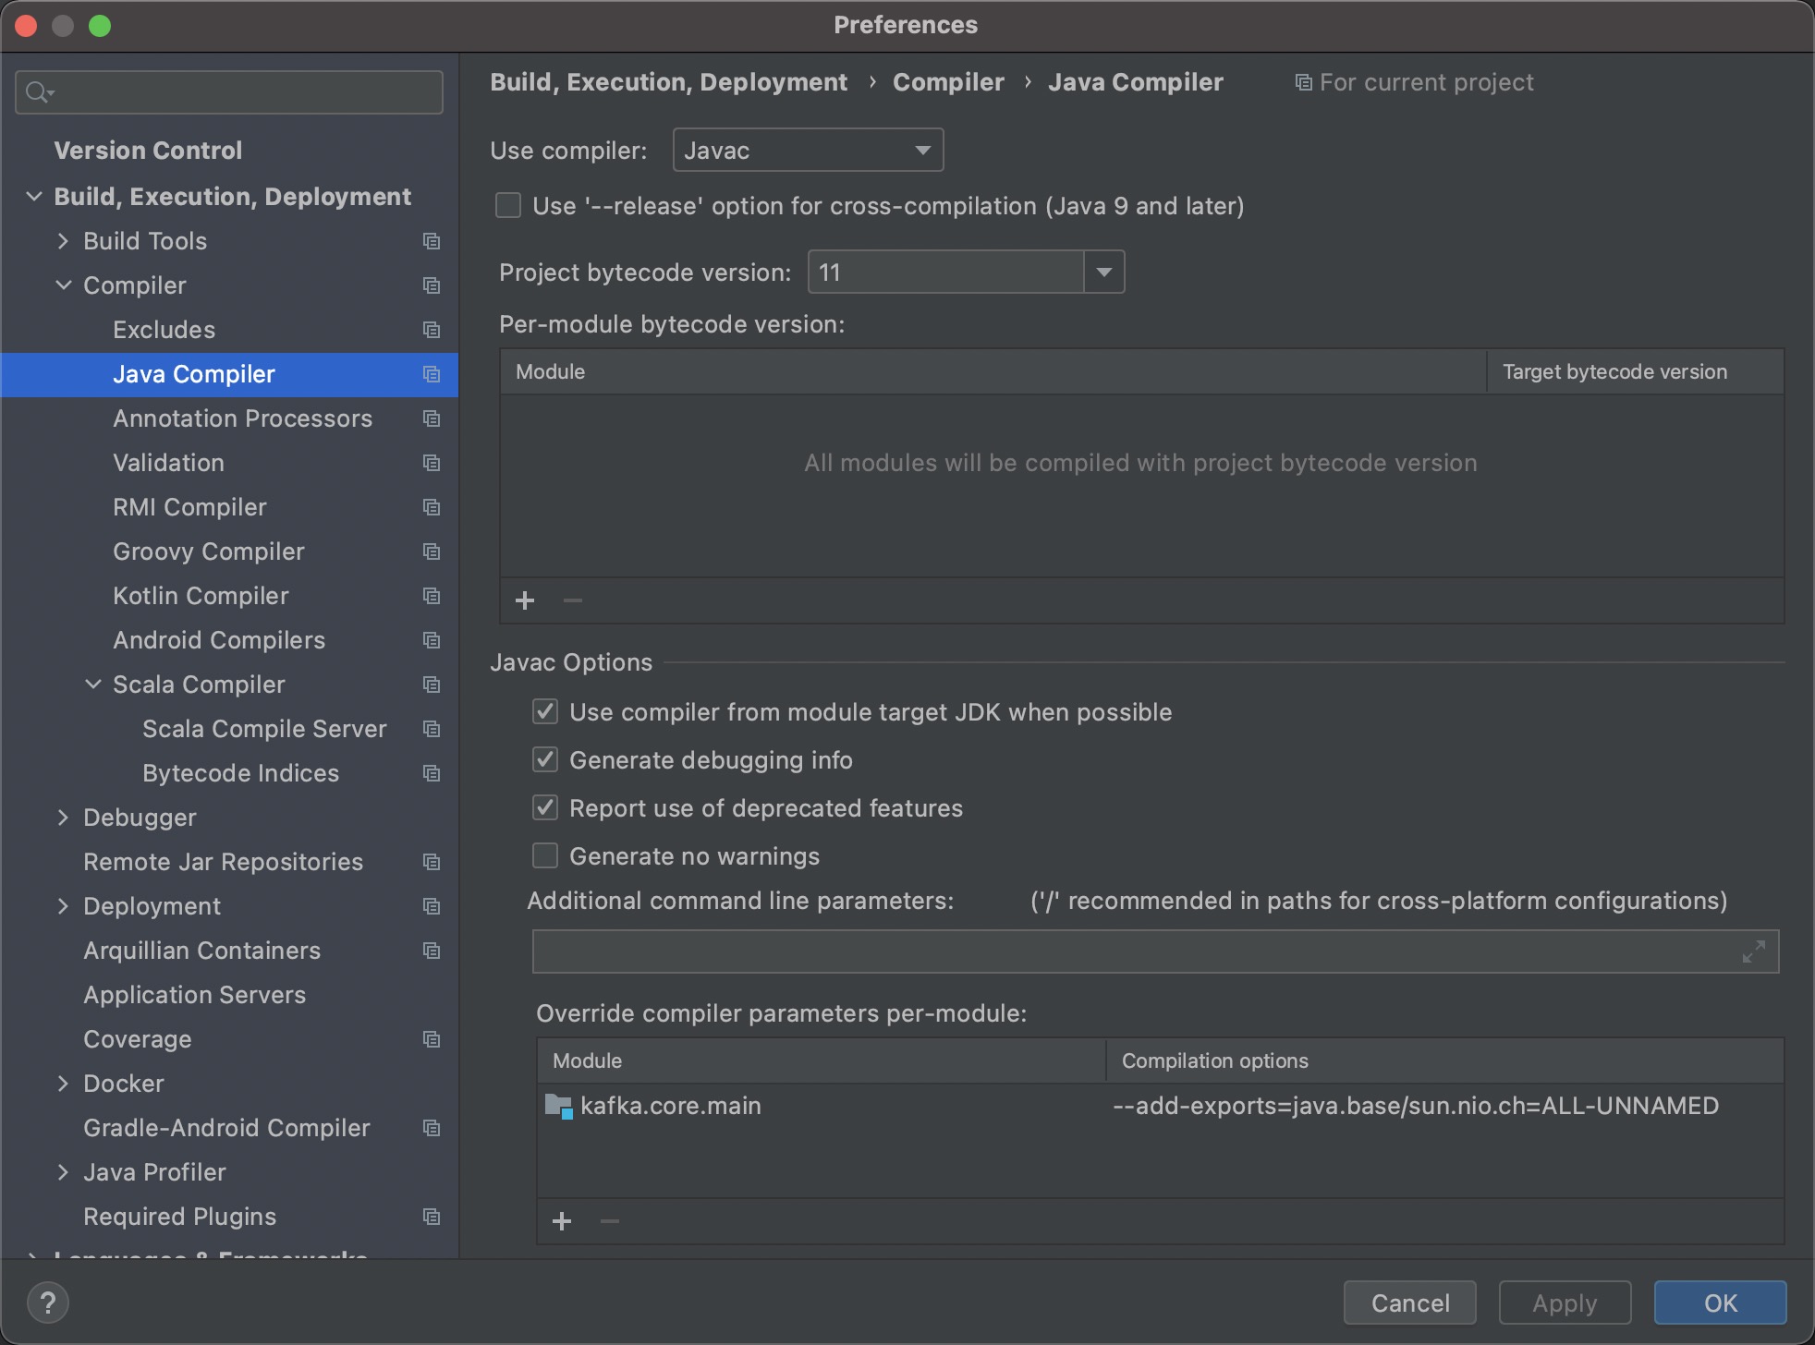Click the plus icon under per-module bytecode table

(524, 600)
